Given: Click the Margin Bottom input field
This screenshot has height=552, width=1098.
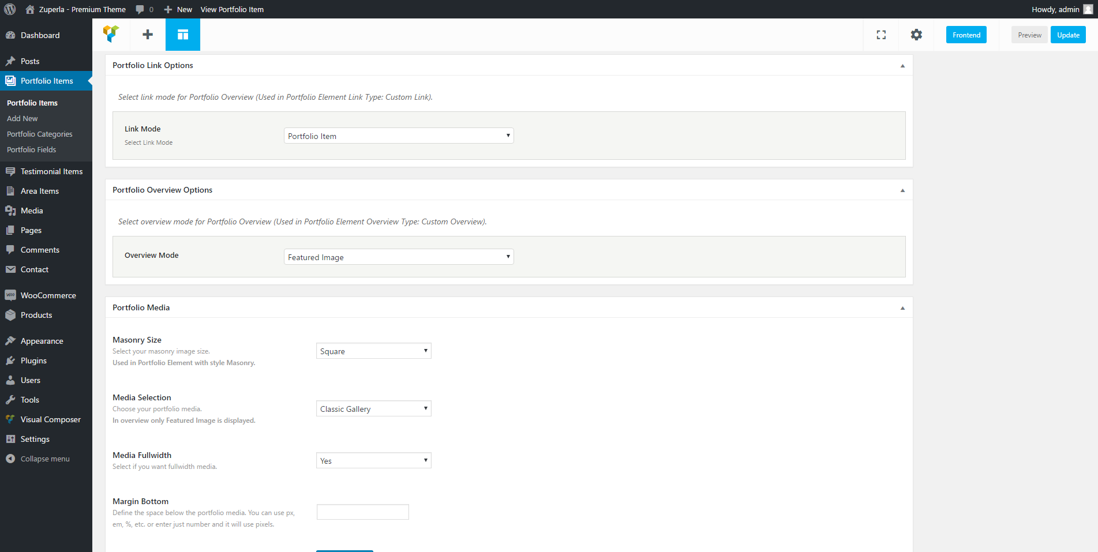Looking at the screenshot, I should click(363, 512).
